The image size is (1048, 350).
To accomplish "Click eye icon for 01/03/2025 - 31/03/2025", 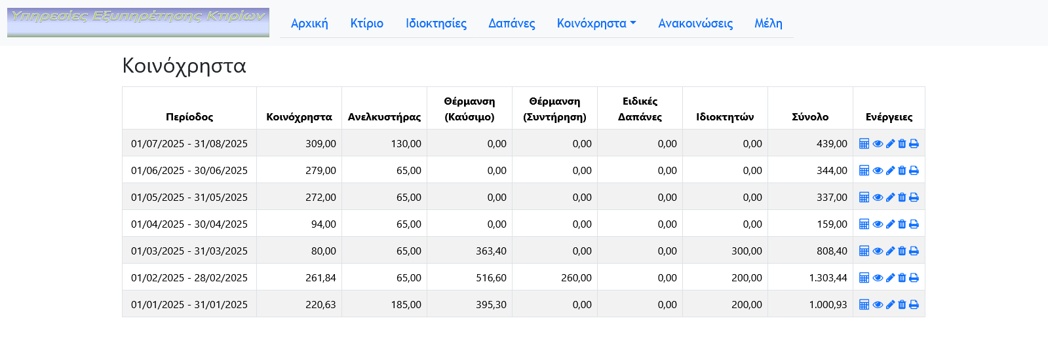I will tap(878, 251).
